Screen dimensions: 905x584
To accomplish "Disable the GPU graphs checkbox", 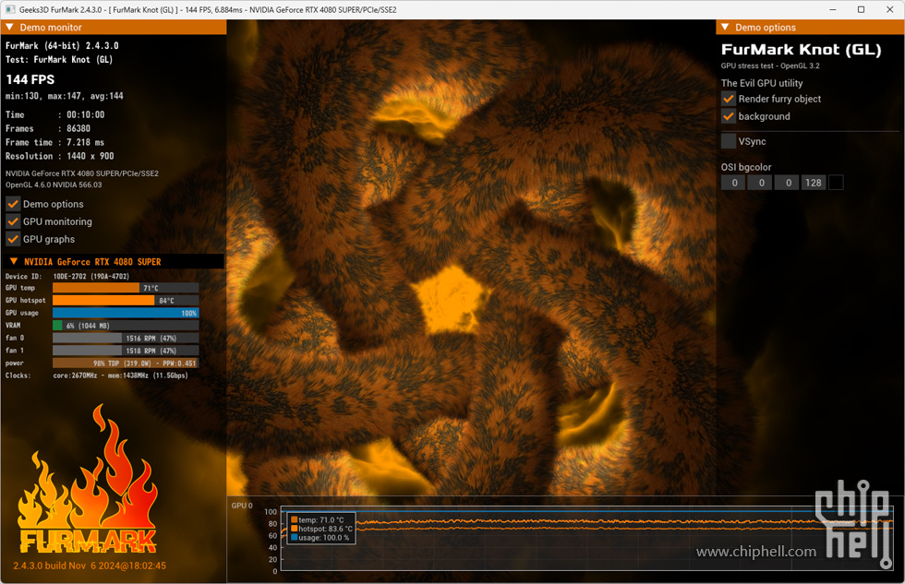I will tap(13, 239).
